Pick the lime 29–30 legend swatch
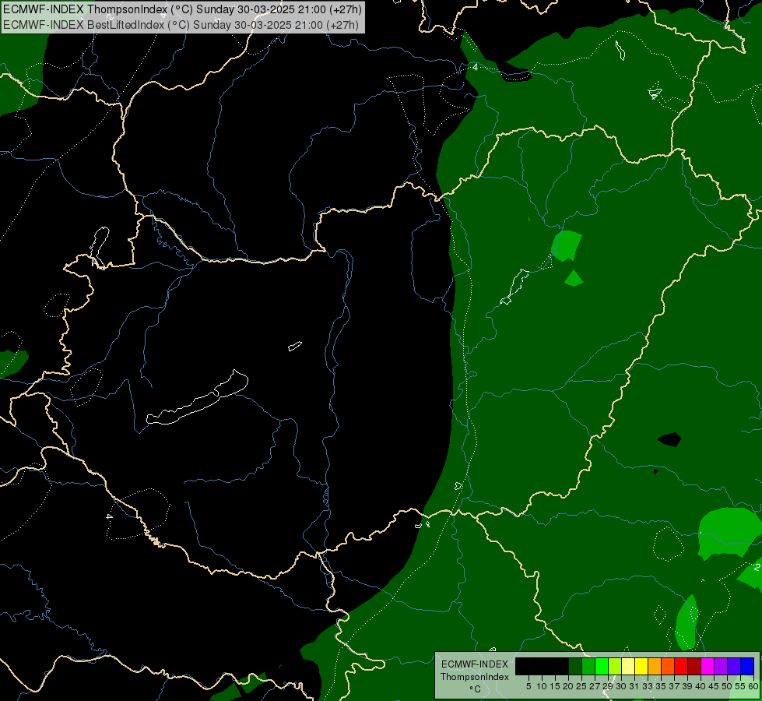This screenshot has height=701, width=762. pos(615,666)
